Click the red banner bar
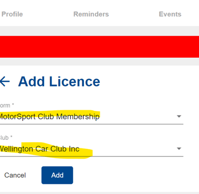199x194 pixels. pyautogui.click(x=99, y=47)
